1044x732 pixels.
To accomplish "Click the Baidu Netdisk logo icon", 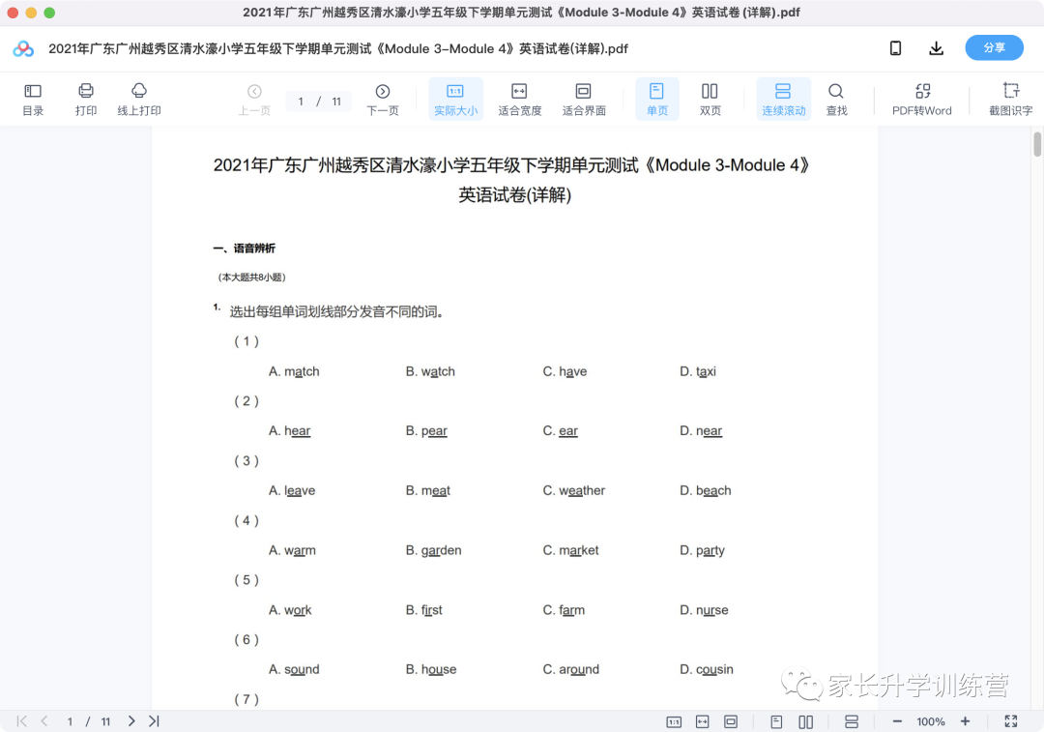I will pyautogui.click(x=23, y=48).
